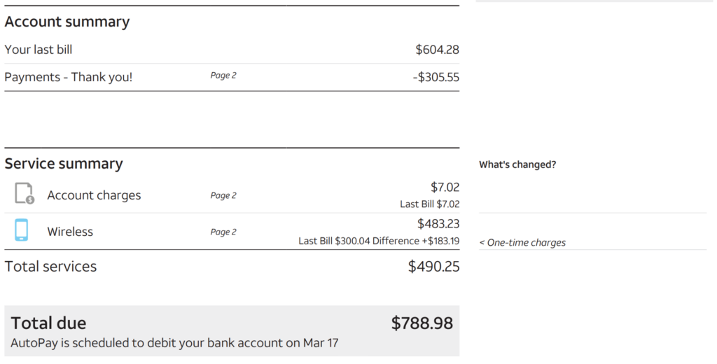Open the Page 2 link beside Payments

[223, 76]
